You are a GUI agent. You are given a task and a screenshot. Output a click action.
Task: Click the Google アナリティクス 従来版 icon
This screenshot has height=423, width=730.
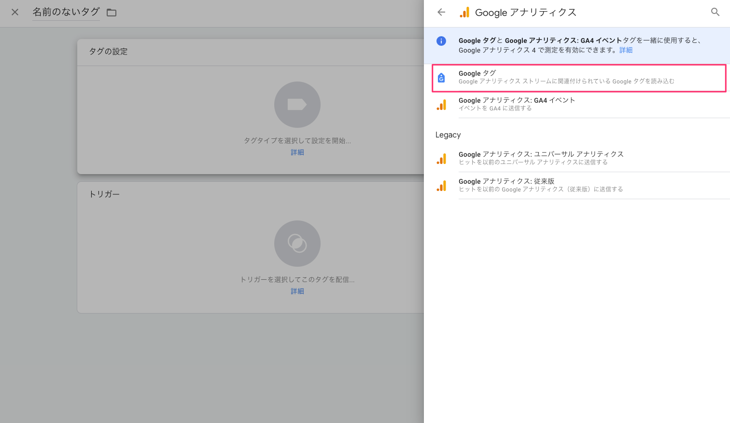coord(441,185)
